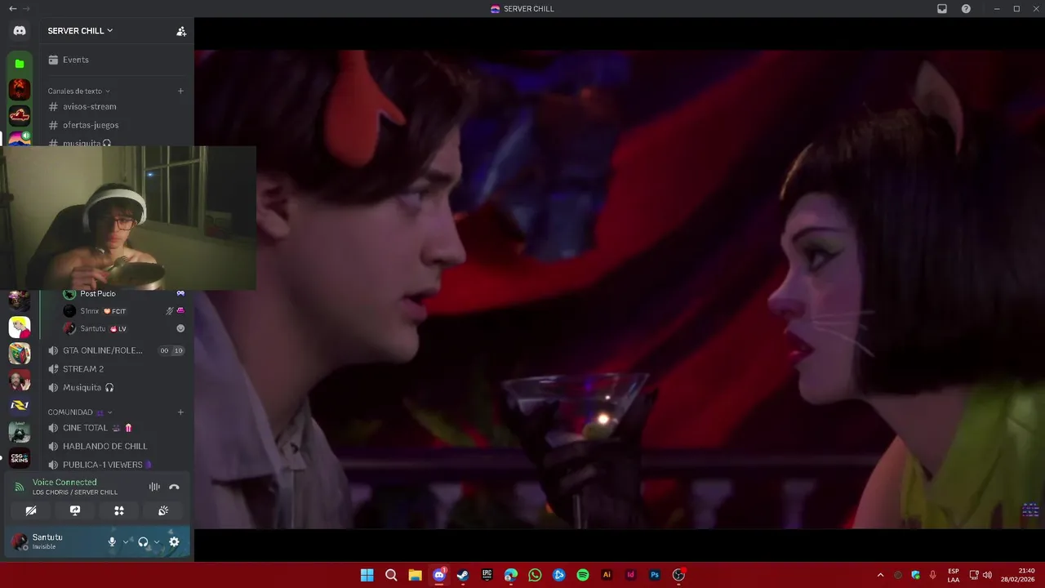The image size is (1045, 588).
Task: Show hidden system tray icons
Action: point(880,575)
